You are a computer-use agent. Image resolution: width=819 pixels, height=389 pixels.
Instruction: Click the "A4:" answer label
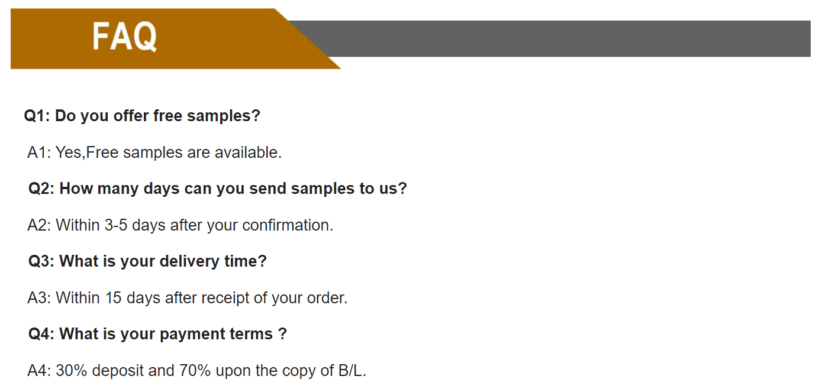[x=39, y=371]
